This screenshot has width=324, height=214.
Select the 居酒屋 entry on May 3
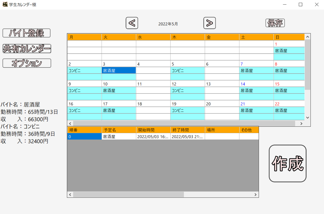[x=119, y=70]
